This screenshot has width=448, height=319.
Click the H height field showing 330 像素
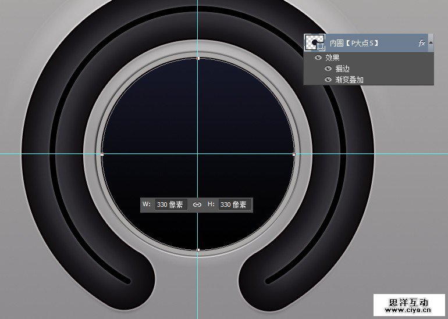(234, 205)
